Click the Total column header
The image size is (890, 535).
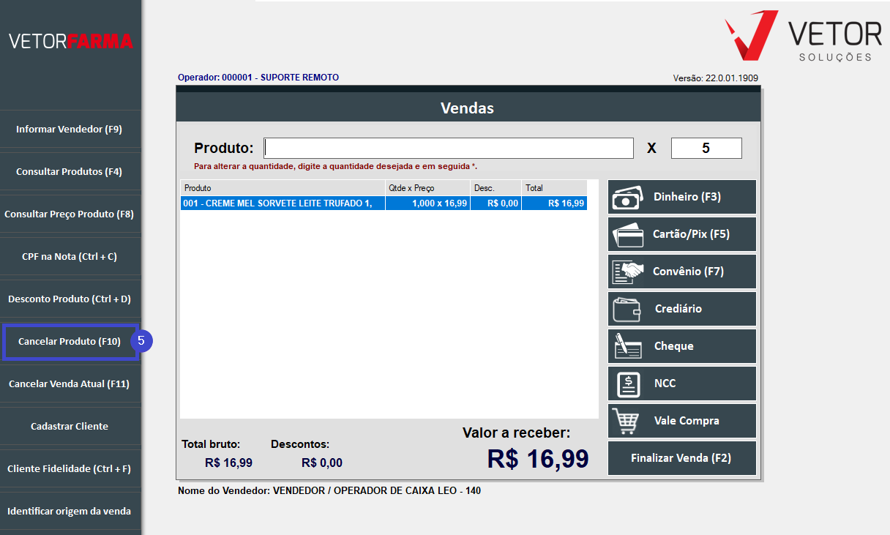(554, 188)
